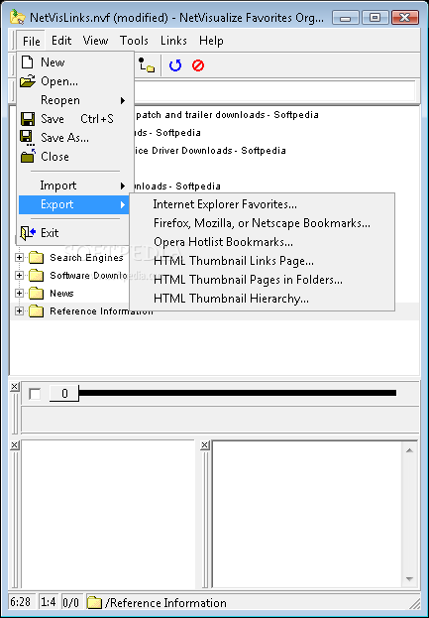Open the Help menu
429x618 pixels.
(211, 41)
